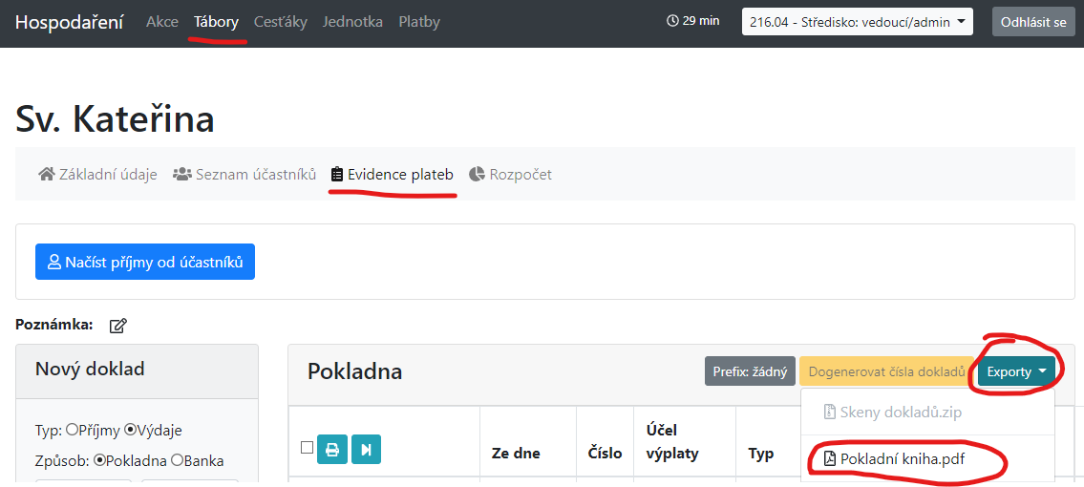Choose the Banka payment method radio
This screenshot has height=487, width=1084.
177,460
